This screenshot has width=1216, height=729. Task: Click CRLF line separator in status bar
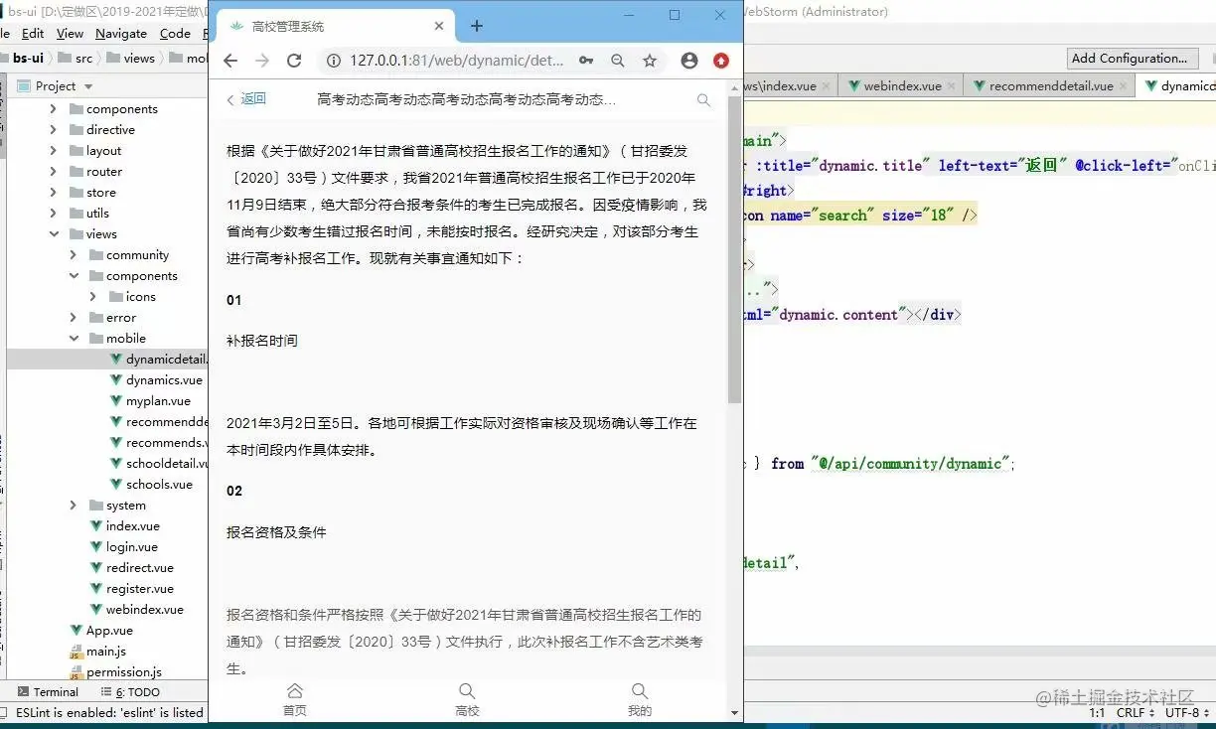pos(1136,713)
